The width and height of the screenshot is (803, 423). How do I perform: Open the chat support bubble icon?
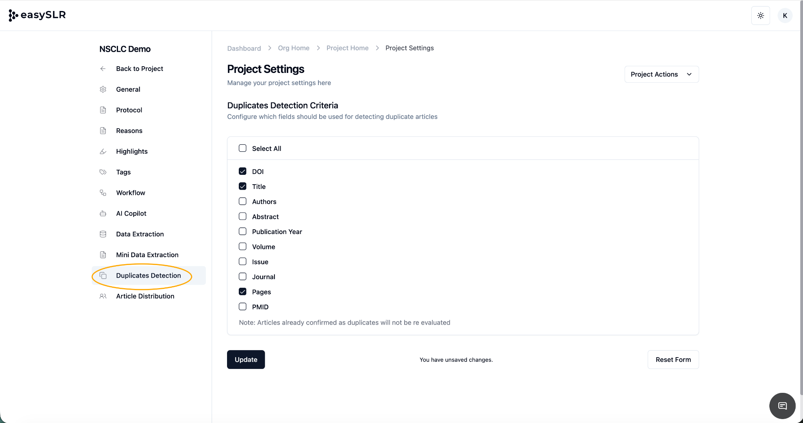point(782,406)
